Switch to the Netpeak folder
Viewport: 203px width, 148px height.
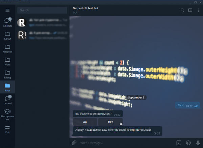click(x=7, y=48)
